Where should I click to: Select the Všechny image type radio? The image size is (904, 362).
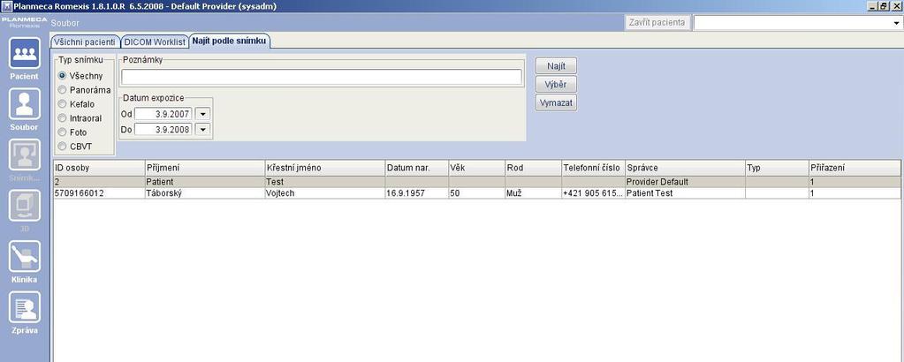pos(62,76)
